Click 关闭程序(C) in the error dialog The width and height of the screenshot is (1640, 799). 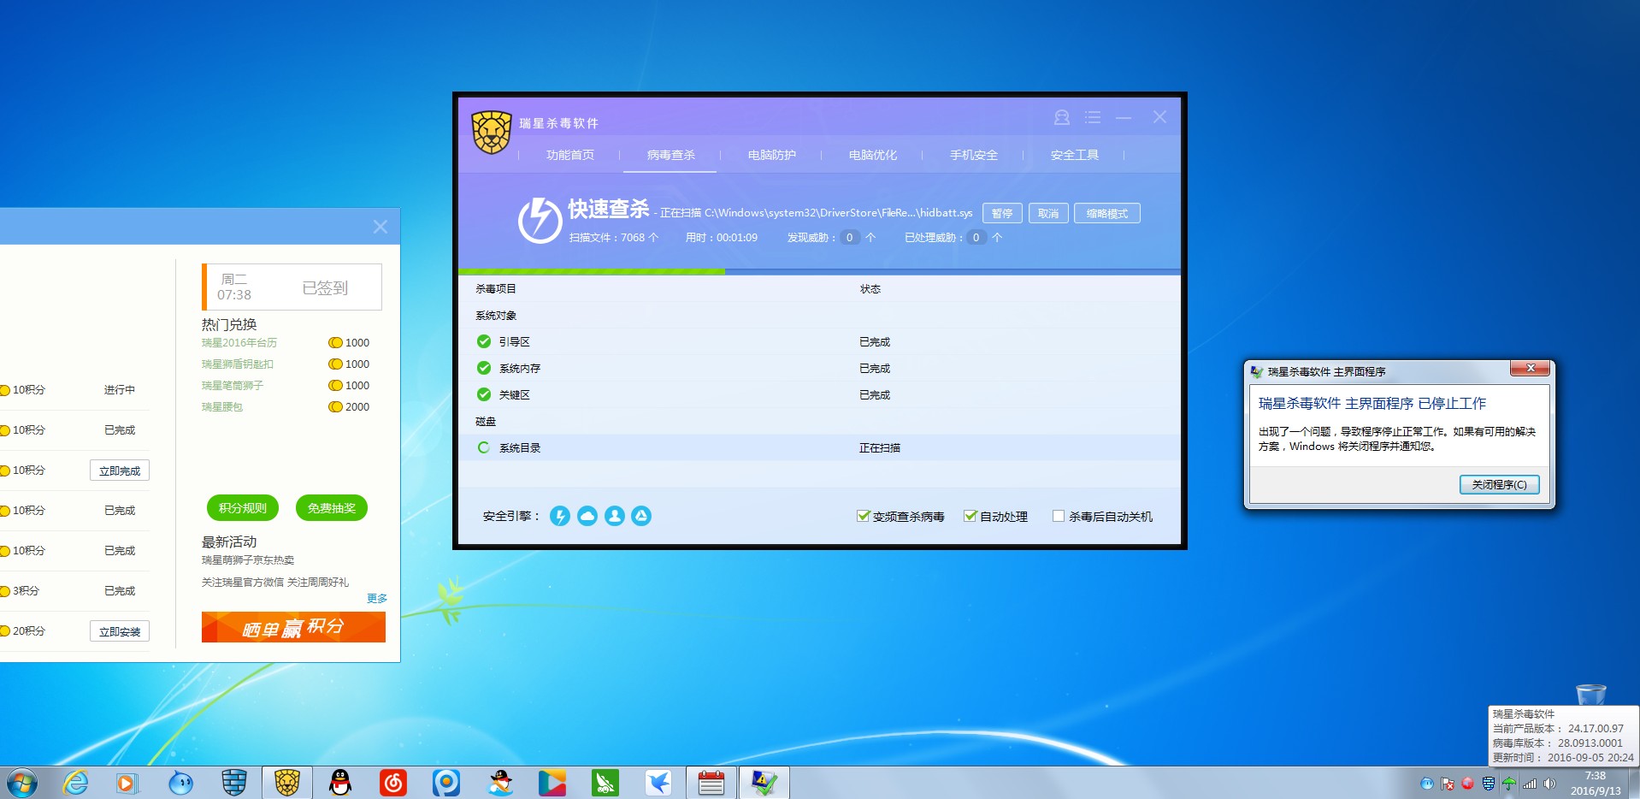pos(1500,484)
